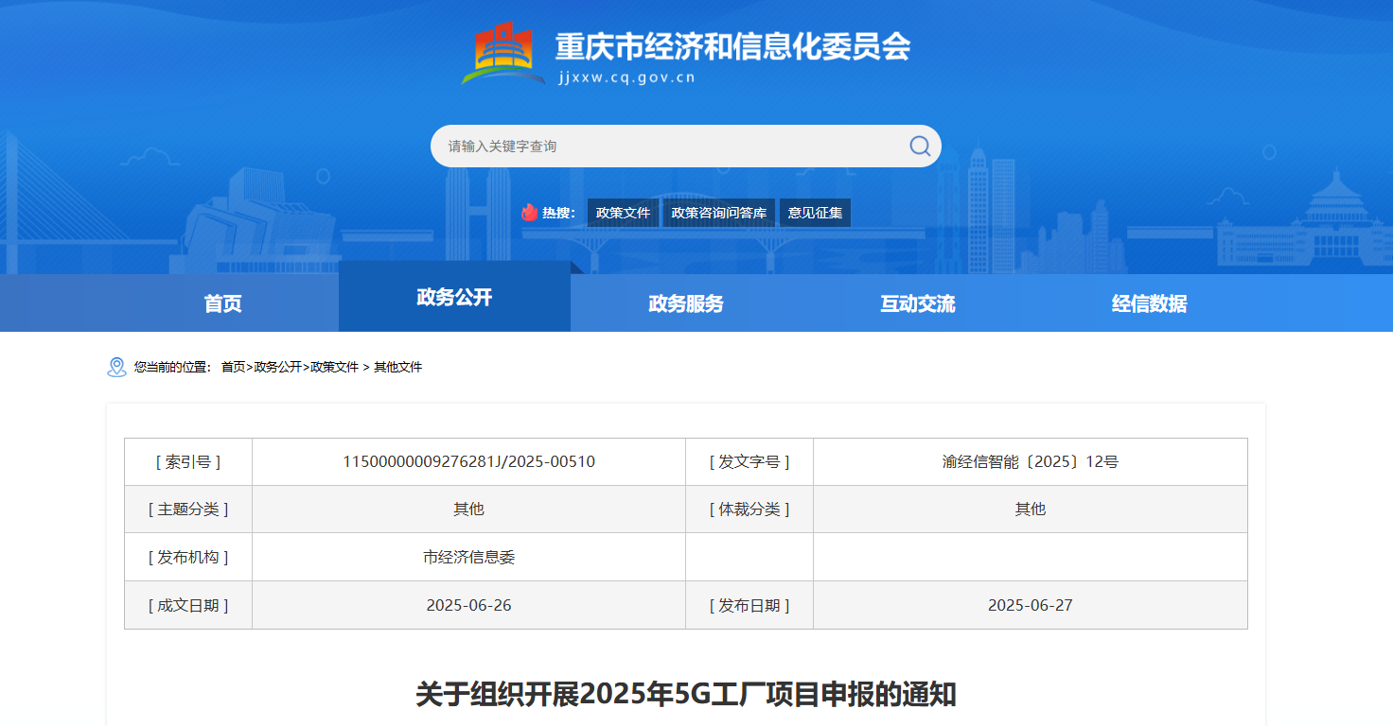Choose the 意见征集 hot search tag
Image resolution: width=1393 pixels, height=726 pixels.
(815, 213)
